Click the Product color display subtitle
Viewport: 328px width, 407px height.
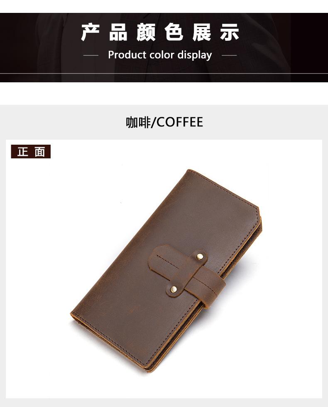click(160, 55)
